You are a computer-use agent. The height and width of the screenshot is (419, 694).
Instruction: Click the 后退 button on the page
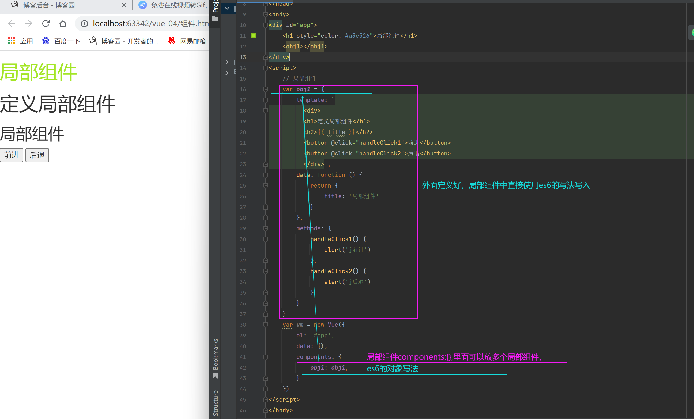click(37, 155)
